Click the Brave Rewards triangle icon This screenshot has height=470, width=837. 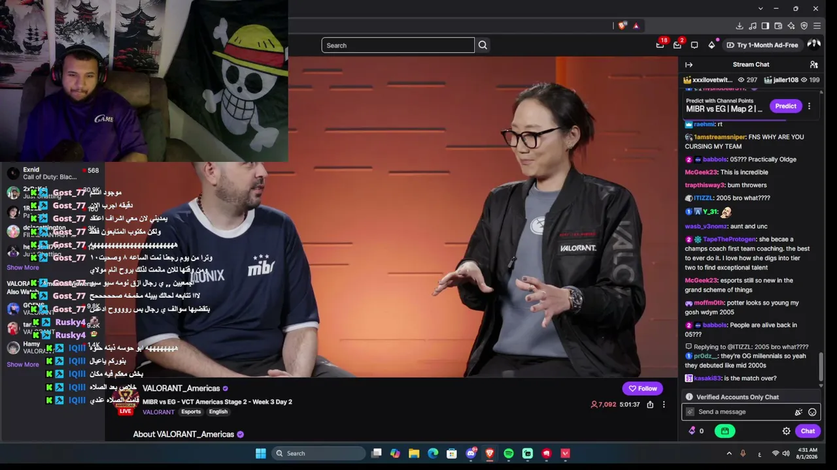coord(636,25)
